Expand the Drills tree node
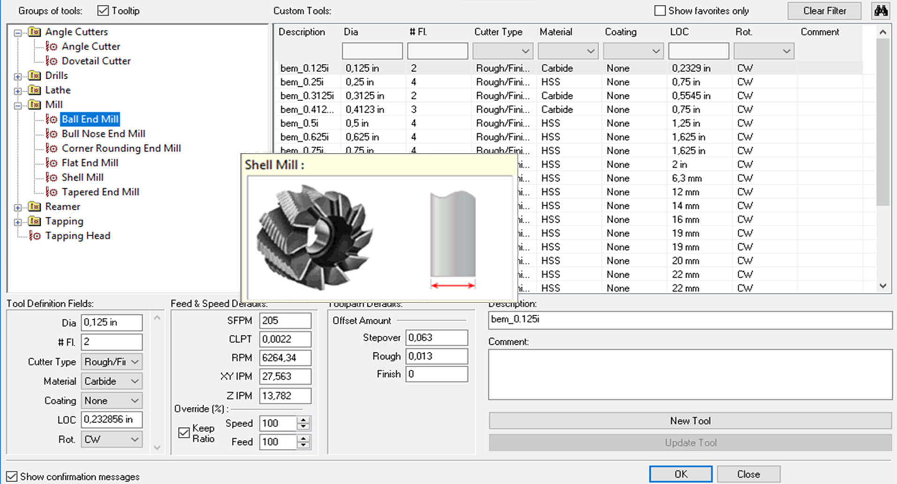Image resolution: width=897 pixels, height=484 pixels. 18,75
